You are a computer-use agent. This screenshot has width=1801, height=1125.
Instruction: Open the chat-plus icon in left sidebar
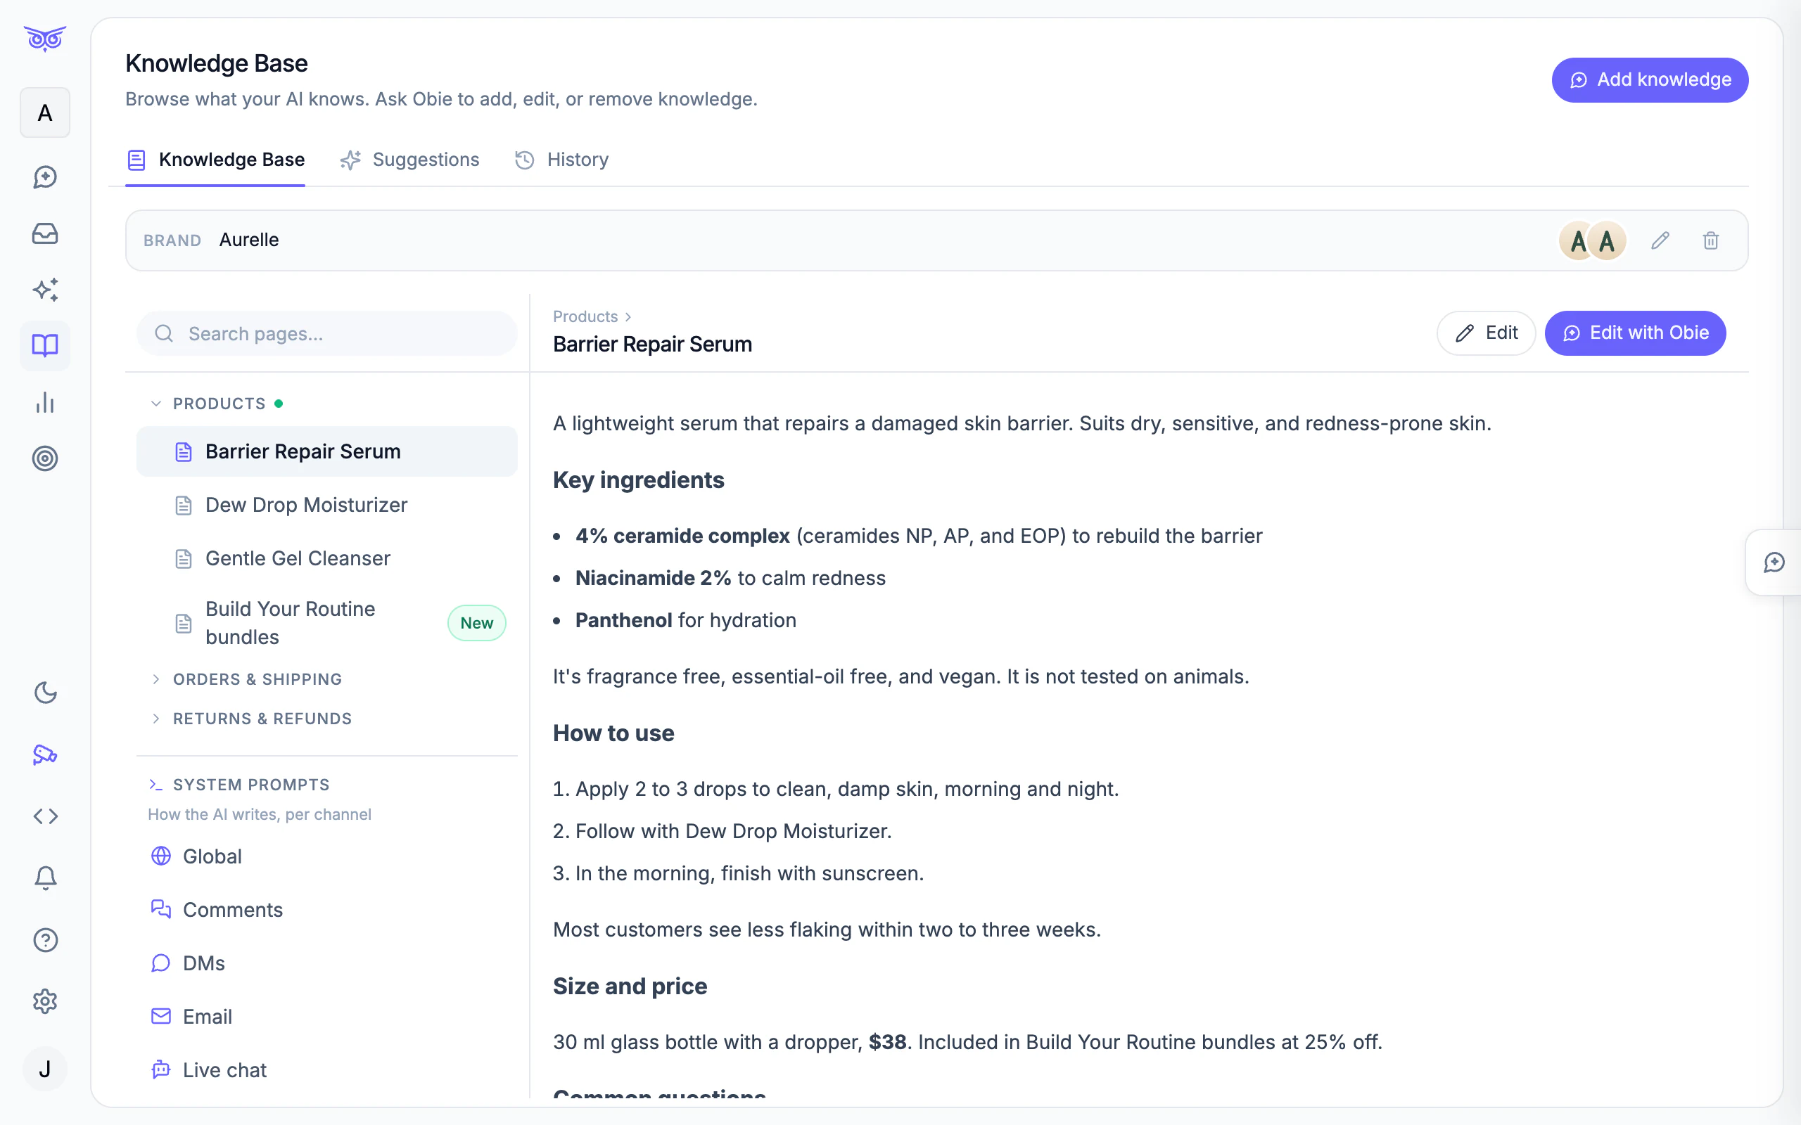[44, 177]
